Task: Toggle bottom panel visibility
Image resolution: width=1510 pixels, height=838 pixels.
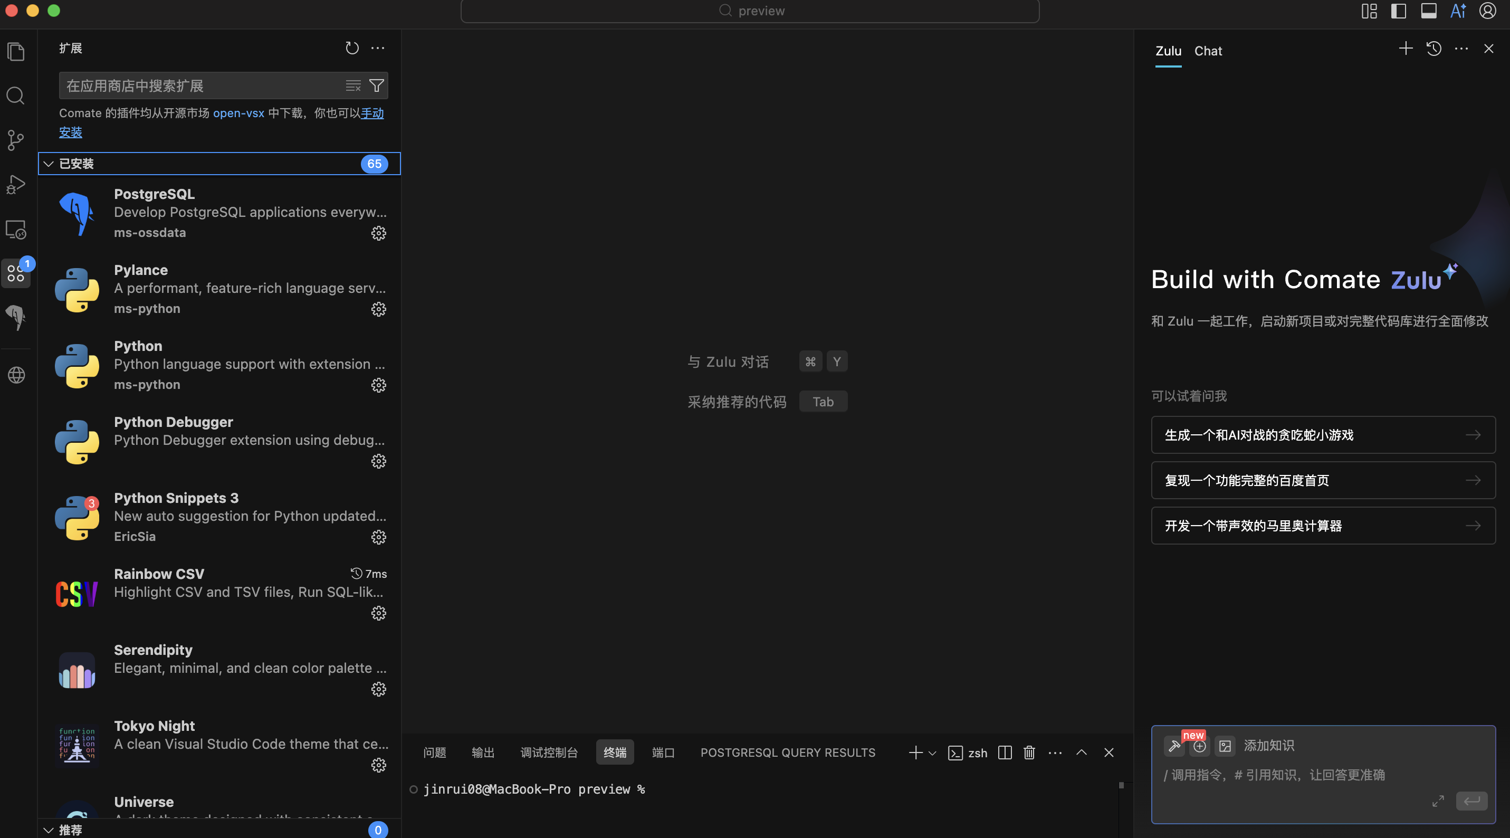Action: coord(1429,11)
